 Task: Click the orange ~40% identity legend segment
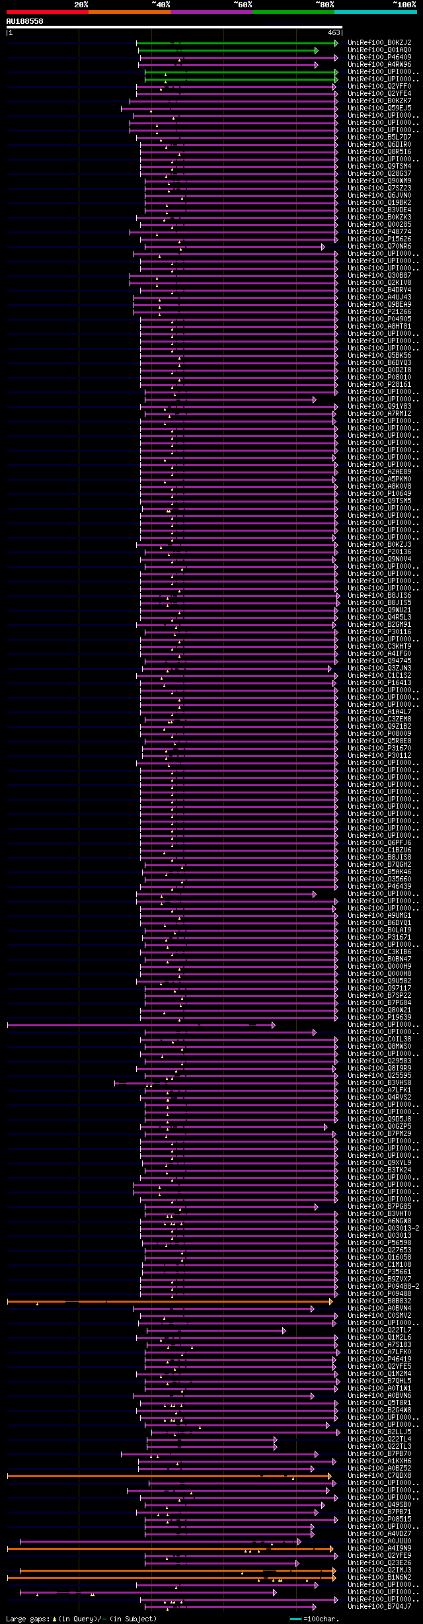pyautogui.click(x=130, y=12)
